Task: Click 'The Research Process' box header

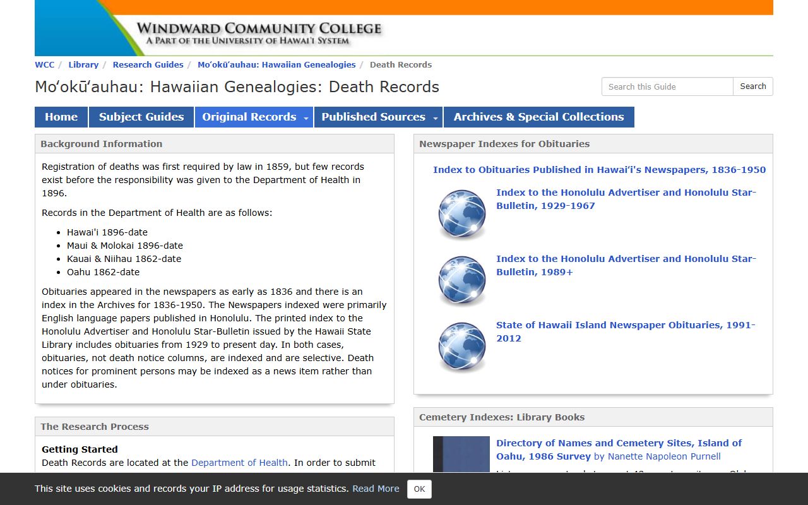Action: coord(215,427)
